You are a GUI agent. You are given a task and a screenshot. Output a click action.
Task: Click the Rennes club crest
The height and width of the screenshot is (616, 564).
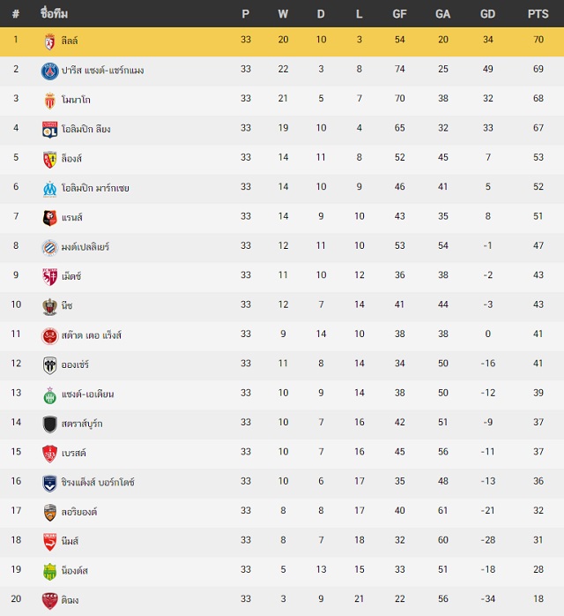tap(50, 219)
